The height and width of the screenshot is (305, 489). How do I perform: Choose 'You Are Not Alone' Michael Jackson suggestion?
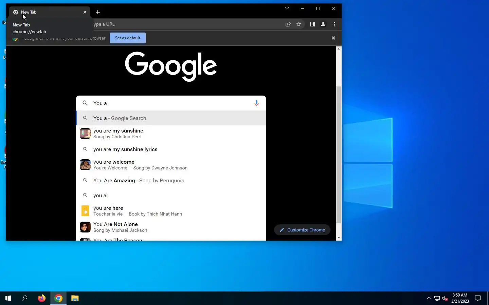171,227
